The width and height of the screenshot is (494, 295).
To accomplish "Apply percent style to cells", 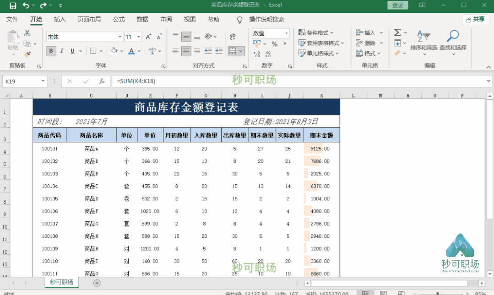I will click(274, 44).
